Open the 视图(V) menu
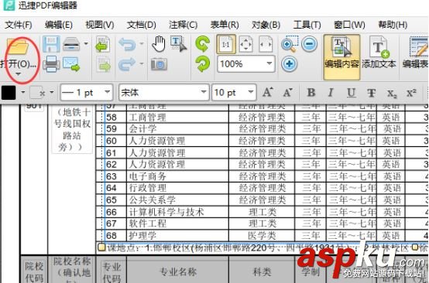The height and width of the screenshot is (283, 429). click(x=100, y=26)
